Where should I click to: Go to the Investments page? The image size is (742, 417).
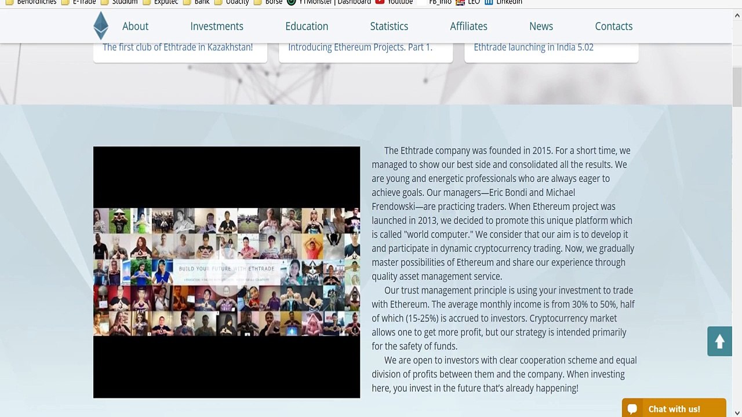point(216,26)
